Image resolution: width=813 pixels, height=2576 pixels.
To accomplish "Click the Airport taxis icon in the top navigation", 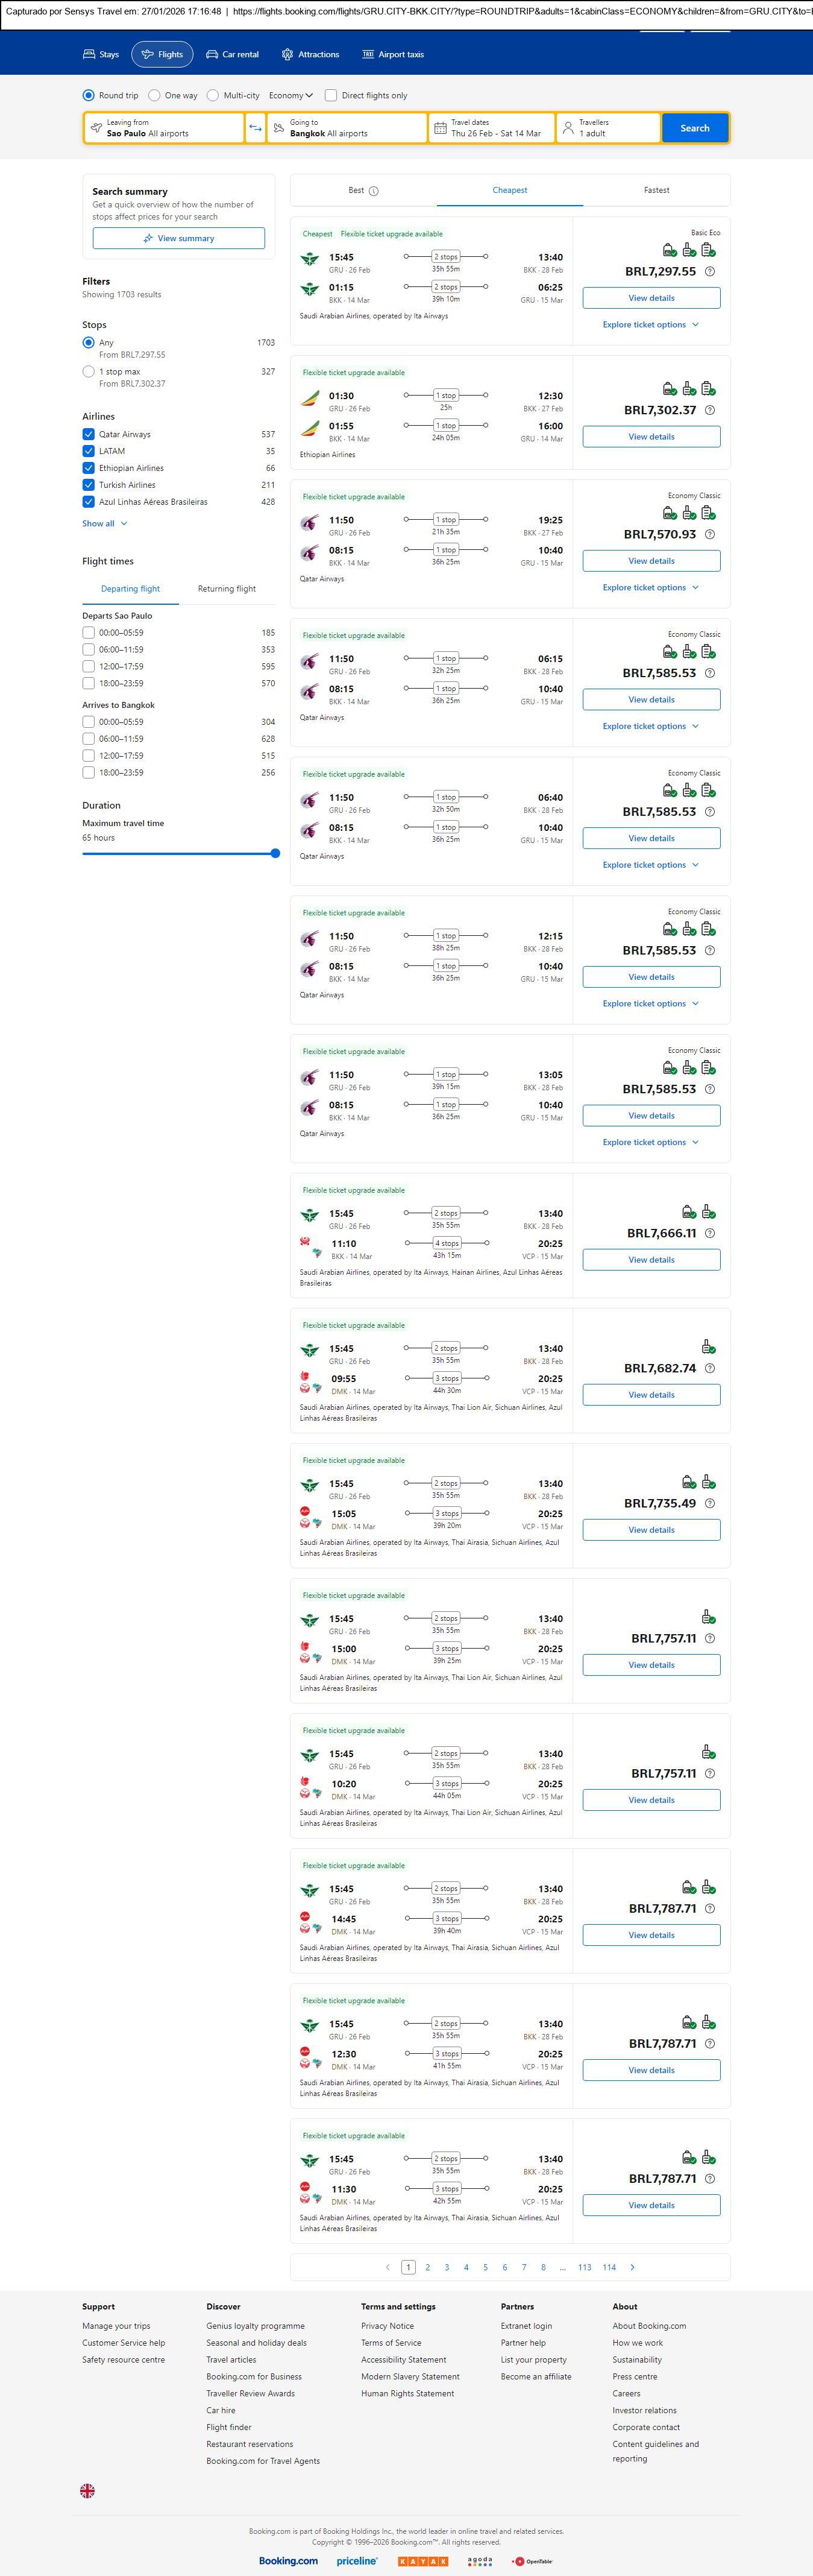I will click(x=368, y=55).
